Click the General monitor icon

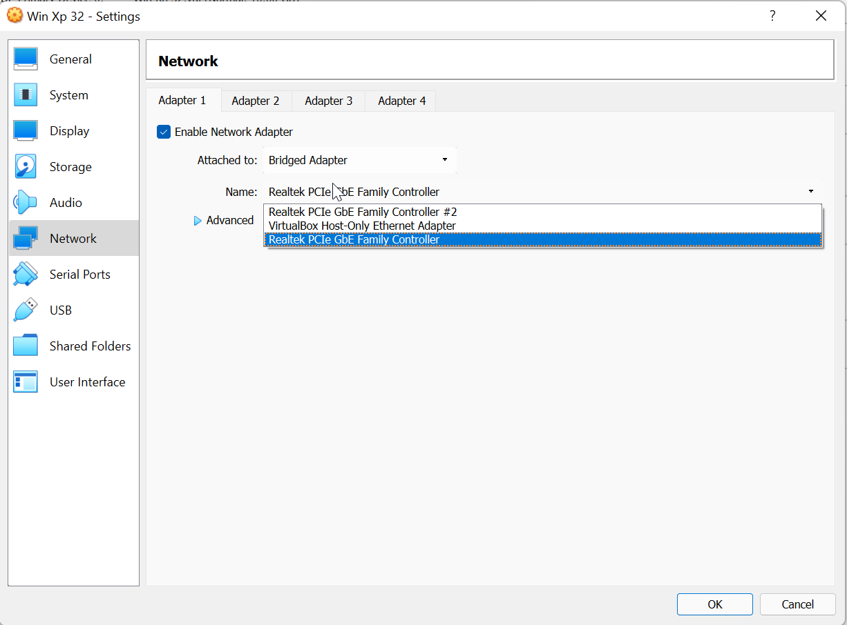[x=26, y=59]
